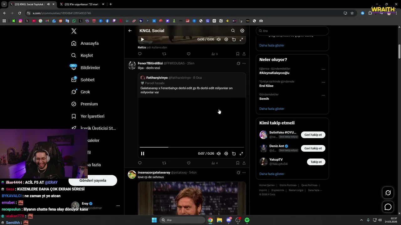Screen dimensions: 401x225
Task: Open Sohbet messages
Action: [83, 80]
